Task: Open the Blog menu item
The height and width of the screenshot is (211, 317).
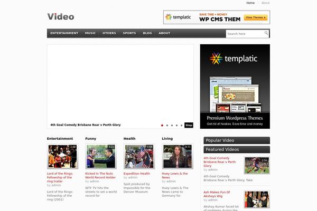Action: click(x=147, y=33)
